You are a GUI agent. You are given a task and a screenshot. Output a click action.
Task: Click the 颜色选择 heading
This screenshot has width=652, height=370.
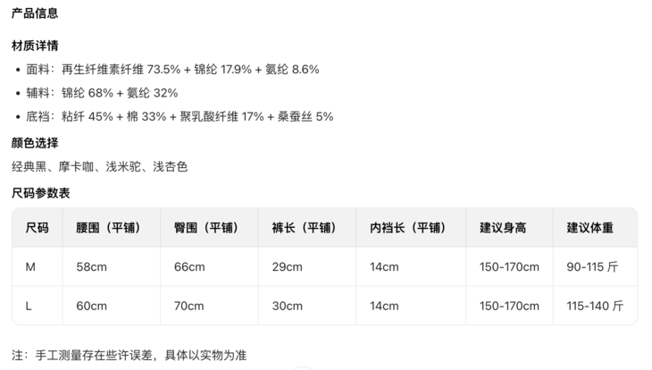coord(35,143)
